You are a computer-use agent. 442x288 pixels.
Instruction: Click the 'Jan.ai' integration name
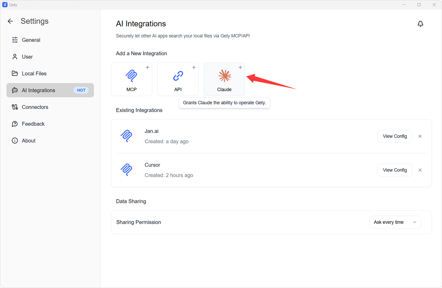152,131
